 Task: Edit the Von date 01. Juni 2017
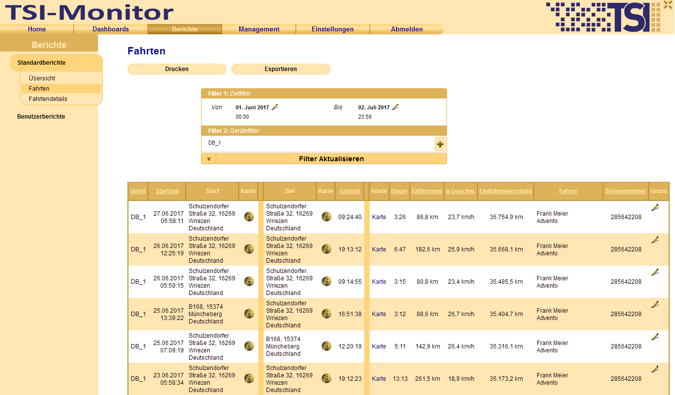tap(275, 107)
